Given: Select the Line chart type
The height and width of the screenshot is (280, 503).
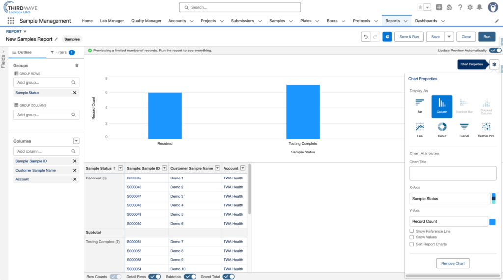Looking at the screenshot, I should click(x=419, y=130).
